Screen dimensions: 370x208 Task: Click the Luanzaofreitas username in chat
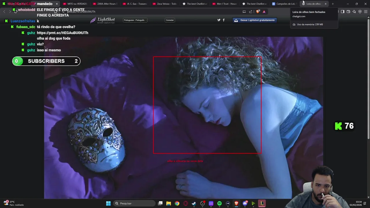click(23, 21)
